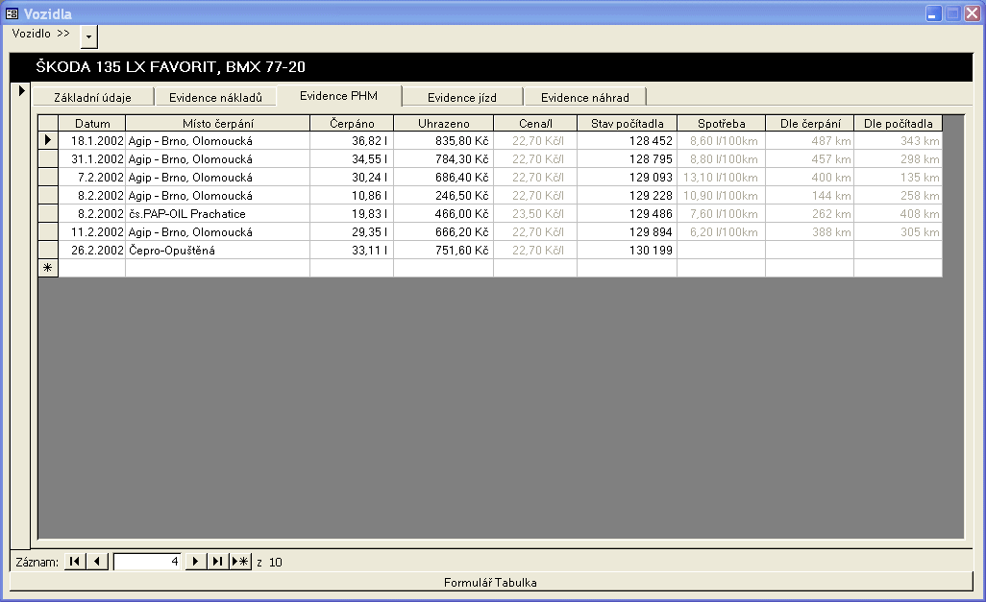Go to previous record navigation button

click(x=97, y=562)
